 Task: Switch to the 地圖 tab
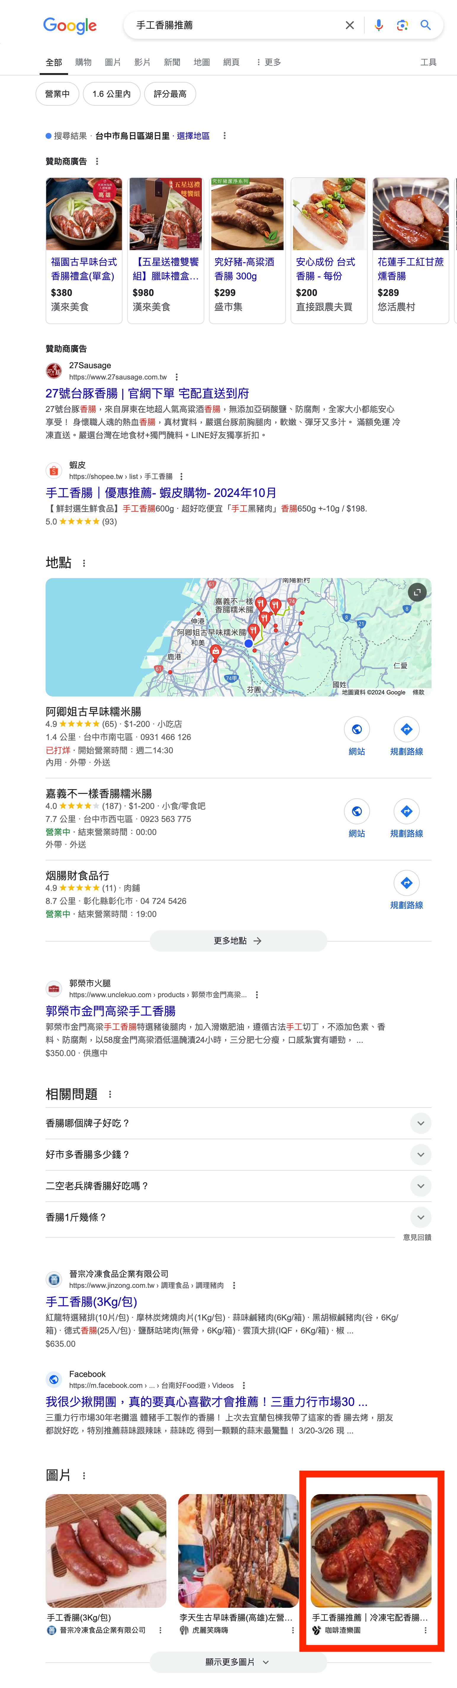pyautogui.click(x=202, y=62)
